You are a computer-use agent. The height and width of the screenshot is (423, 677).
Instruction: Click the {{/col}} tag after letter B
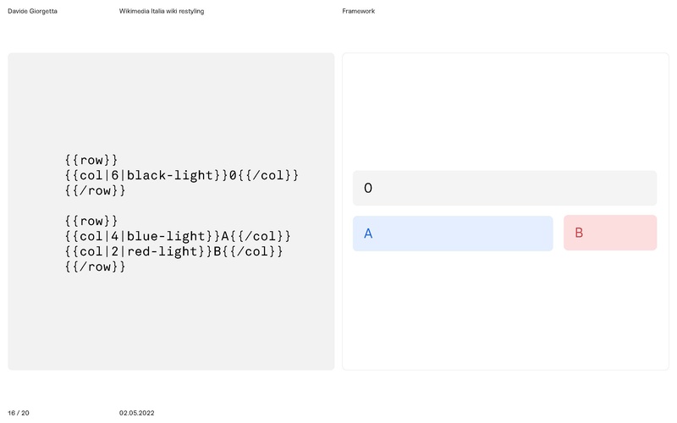coord(251,251)
